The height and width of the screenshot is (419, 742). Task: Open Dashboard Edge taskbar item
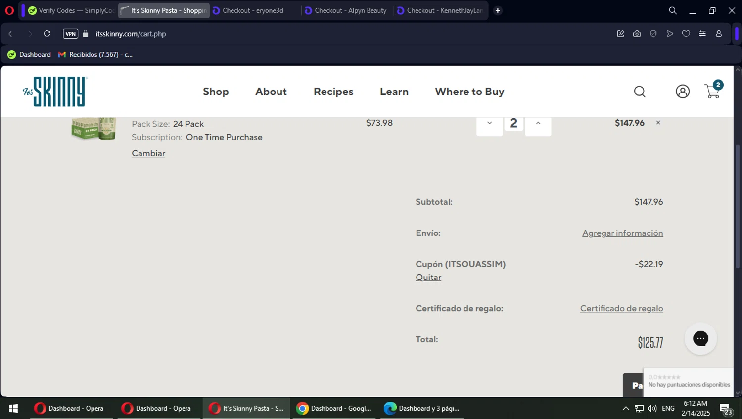422,408
